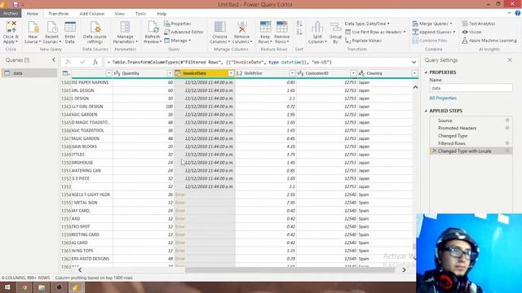Image resolution: width=522 pixels, height=293 pixels.
Task: Open the Country column filter dropdown
Action: [414, 73]
